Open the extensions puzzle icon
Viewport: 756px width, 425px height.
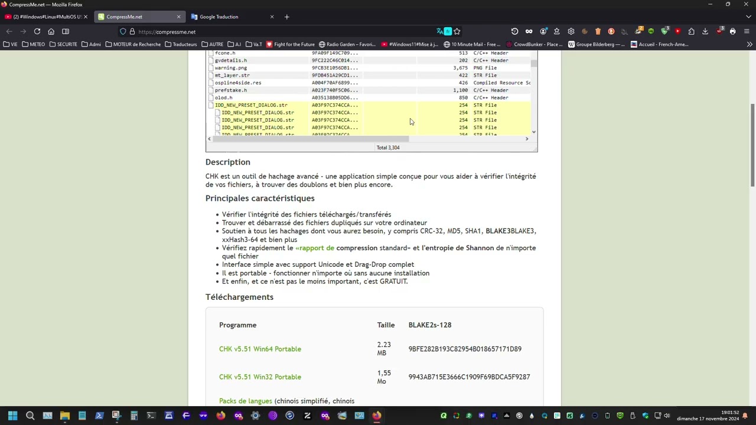[x=691, y=31]
